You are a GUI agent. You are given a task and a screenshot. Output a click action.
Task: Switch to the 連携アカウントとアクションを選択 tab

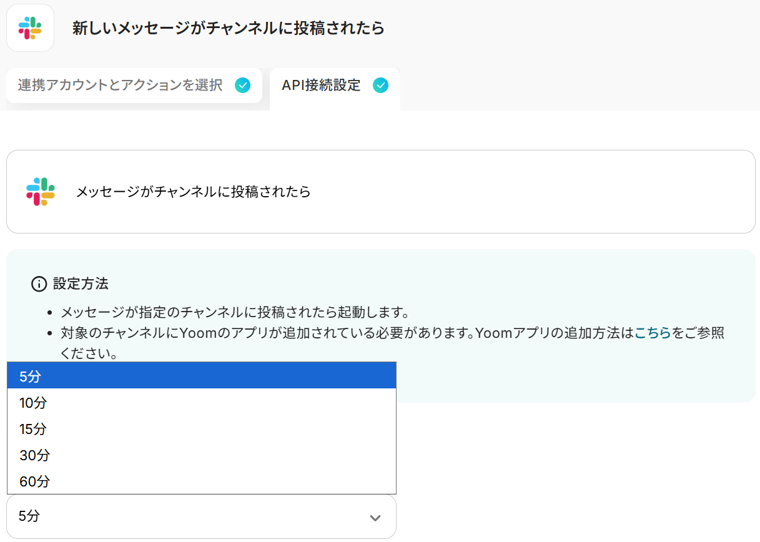pos(120,86)
